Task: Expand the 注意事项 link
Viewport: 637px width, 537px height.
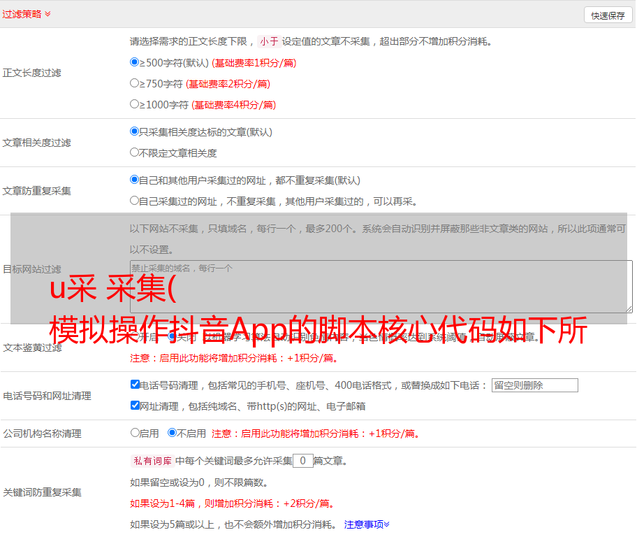Action: 367,524
